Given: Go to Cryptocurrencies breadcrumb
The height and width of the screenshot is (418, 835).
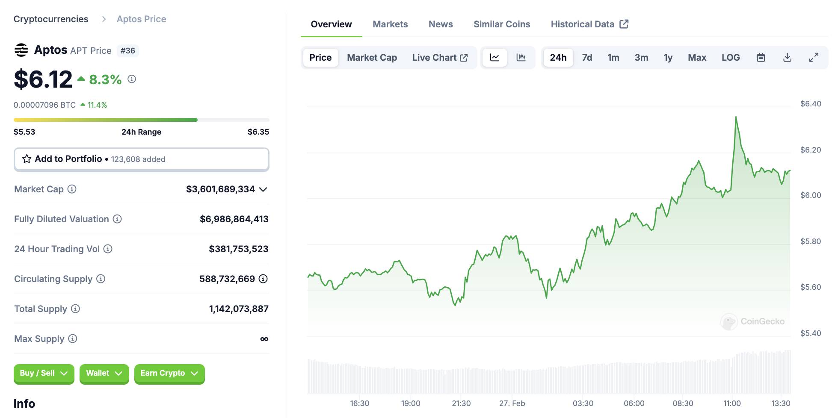Looking at the screenshot, I should coord(51,19).
